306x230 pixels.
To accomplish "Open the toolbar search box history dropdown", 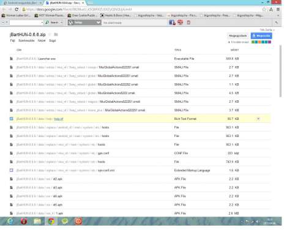I will (42, 23).
